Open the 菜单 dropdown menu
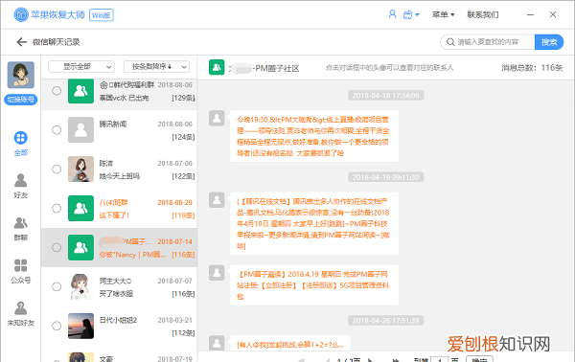 (x=443, y=14)
